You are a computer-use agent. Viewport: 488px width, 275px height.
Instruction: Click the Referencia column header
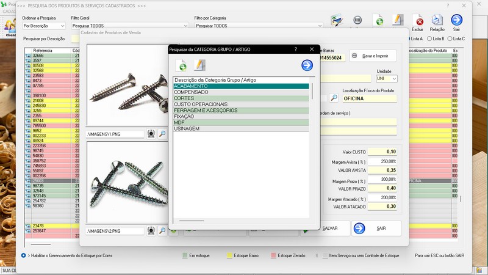click(x=43, y=51)
